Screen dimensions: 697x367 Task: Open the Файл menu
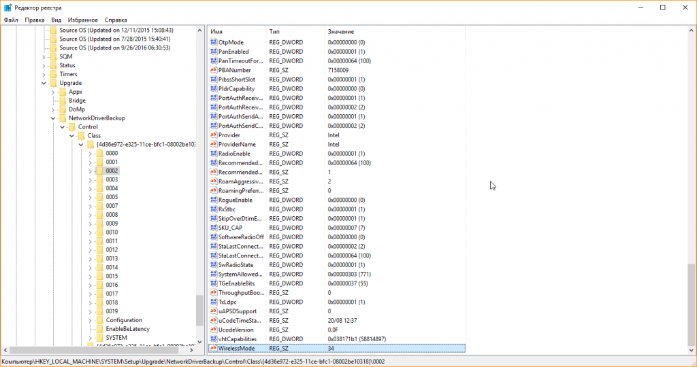click(x=10, y=20)
